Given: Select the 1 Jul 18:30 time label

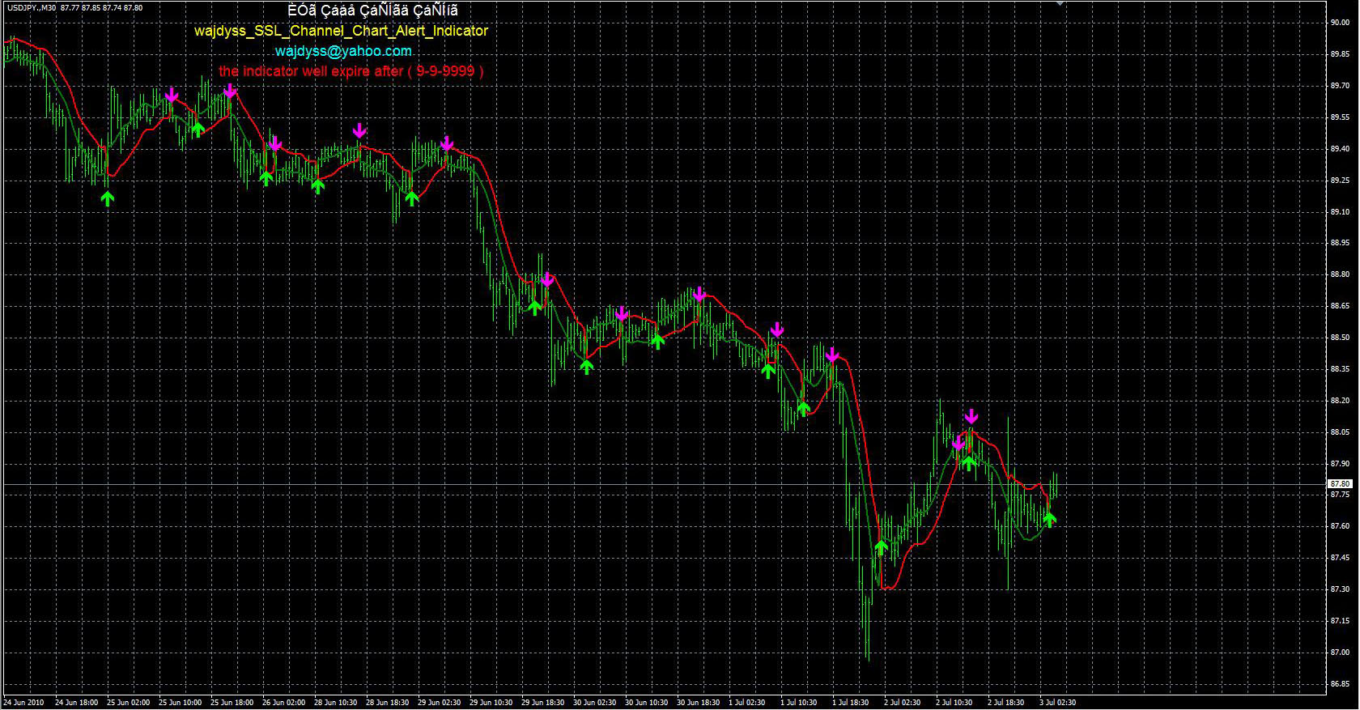Looking at the screenshot, I should [850, 703].
